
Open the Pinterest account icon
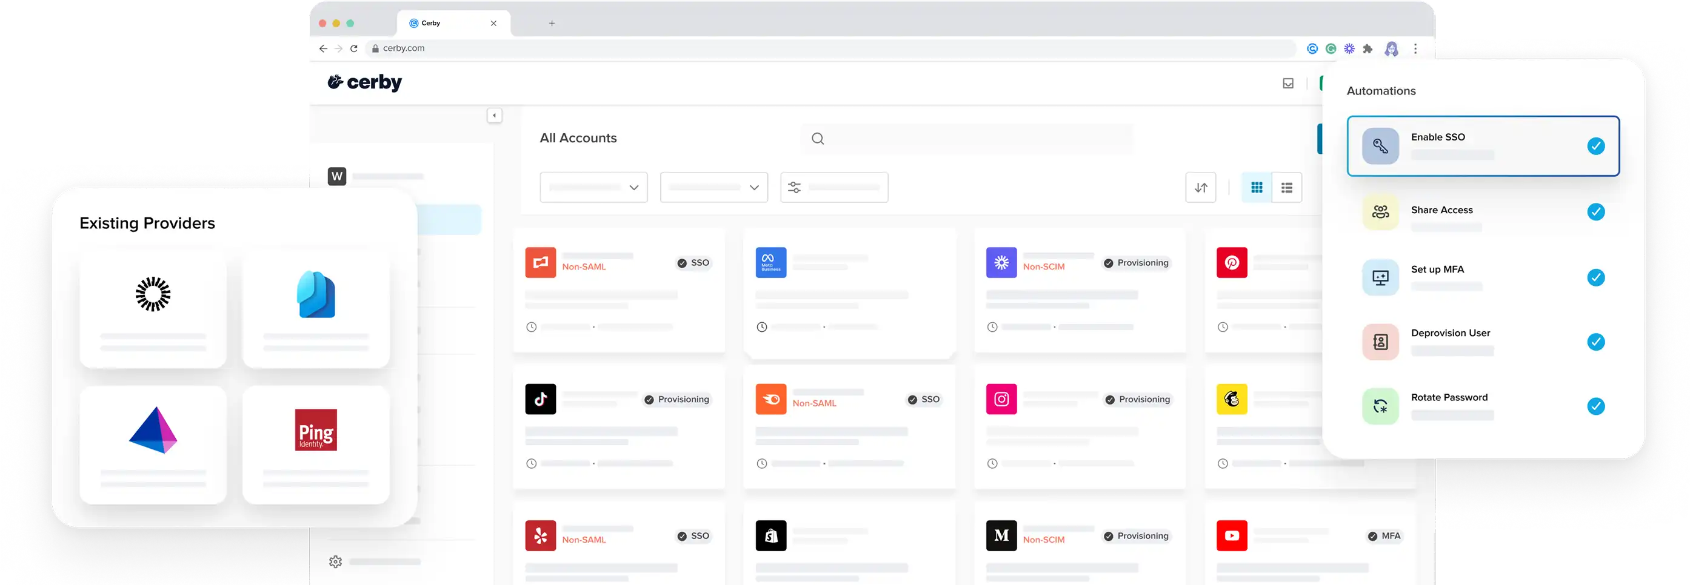pos(1231,263)
